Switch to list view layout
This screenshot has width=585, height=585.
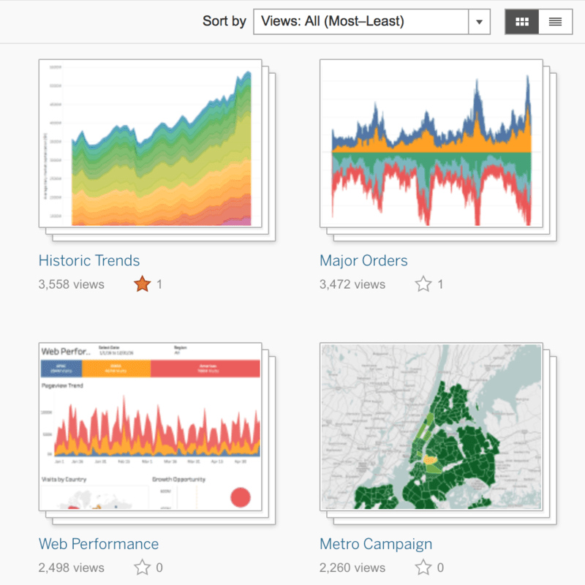(555, 22)
